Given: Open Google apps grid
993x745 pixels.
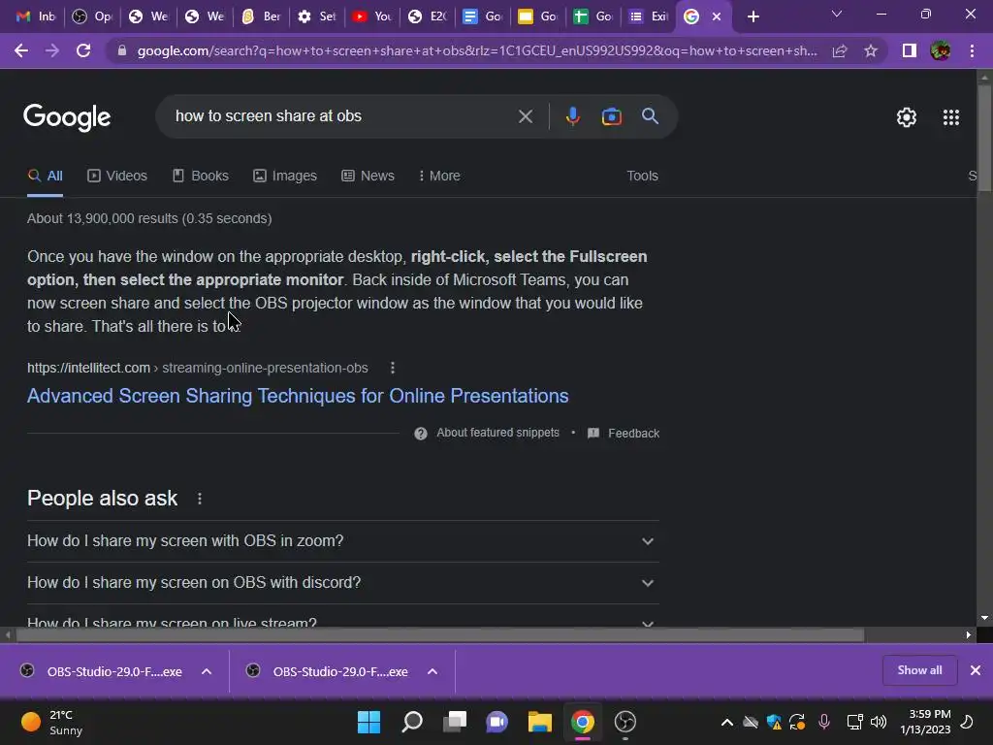Looking at the screenshot, I should point(950,117).
